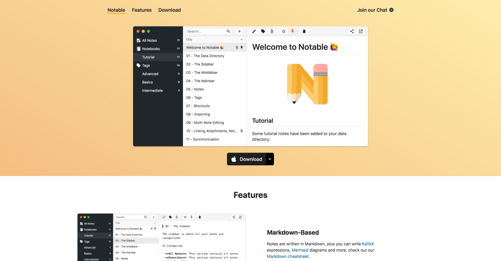The height and width of the screenshot is (261, 501).
Task: Select note '03 - The Middlebar' in the large preview
Action: 215,72
